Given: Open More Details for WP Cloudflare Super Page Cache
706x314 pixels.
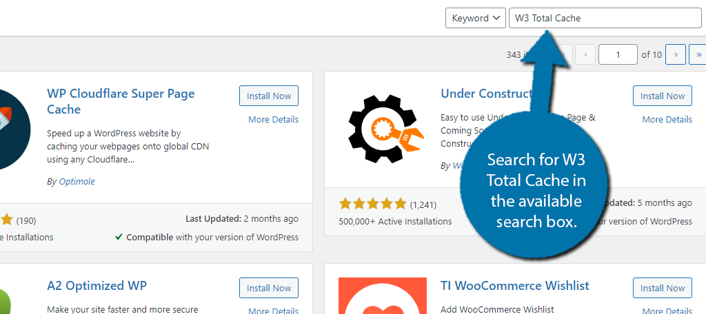Looking at the screenshot, I should (x=273, y=120).
